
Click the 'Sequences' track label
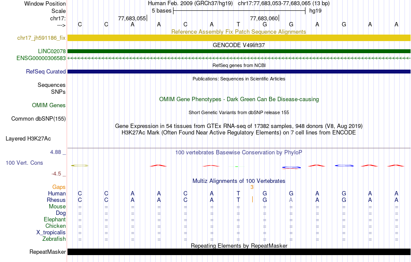coord(51,85)
